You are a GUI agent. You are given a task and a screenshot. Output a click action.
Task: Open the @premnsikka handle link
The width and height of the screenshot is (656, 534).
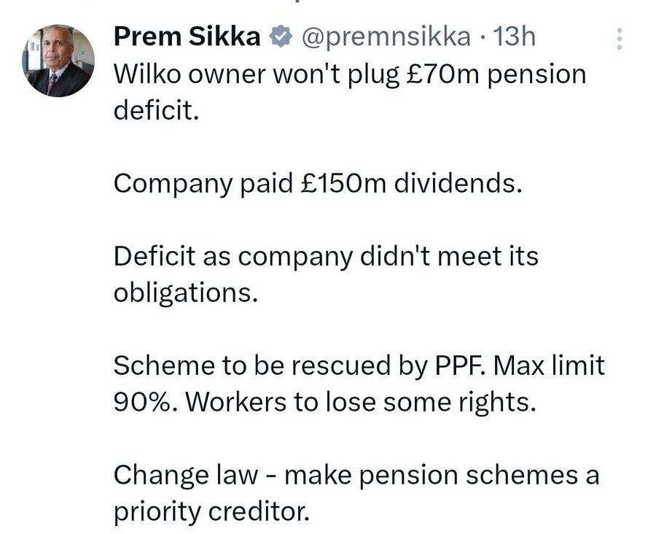(x=386, y=37)
